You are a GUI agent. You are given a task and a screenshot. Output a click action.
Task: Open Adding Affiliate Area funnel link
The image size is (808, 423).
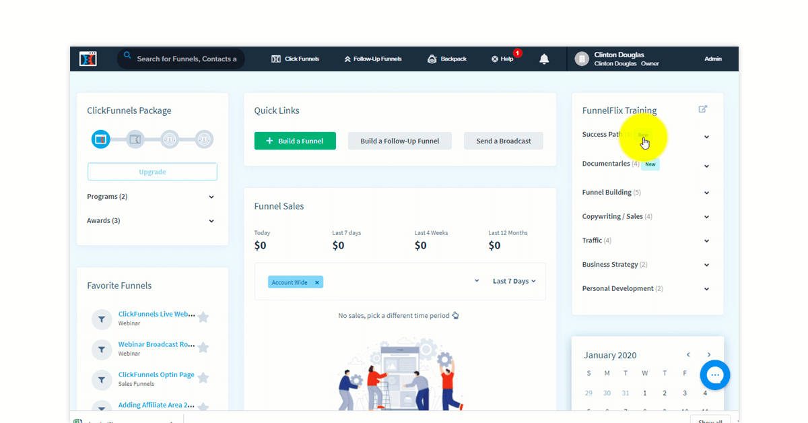(157, 405)
